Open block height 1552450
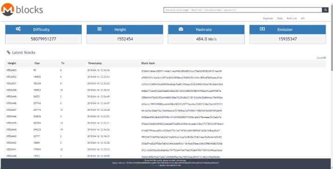The image size is (333, 169). (x=11, y=90)
